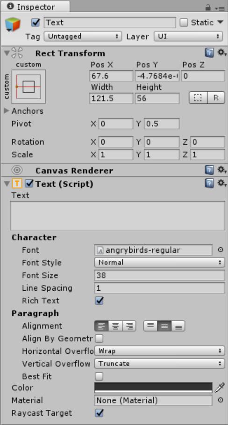Open the Tag dropdown showing Untagged
The height and width of the screenshot is (425, 228).
[83, 37]
